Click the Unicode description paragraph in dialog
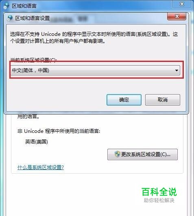Screen dimensions: 194x216 pos(94,37)
